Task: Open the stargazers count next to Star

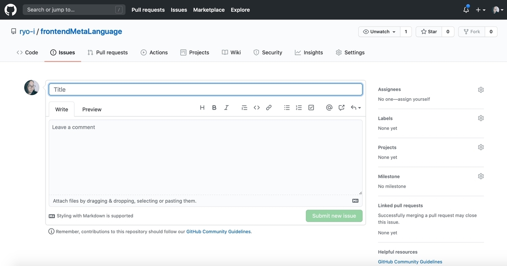Action: [448, 32]
